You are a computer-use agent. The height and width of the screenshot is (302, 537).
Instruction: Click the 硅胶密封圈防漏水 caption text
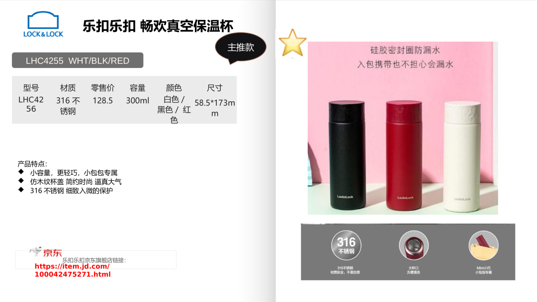(x=405, y=50)
